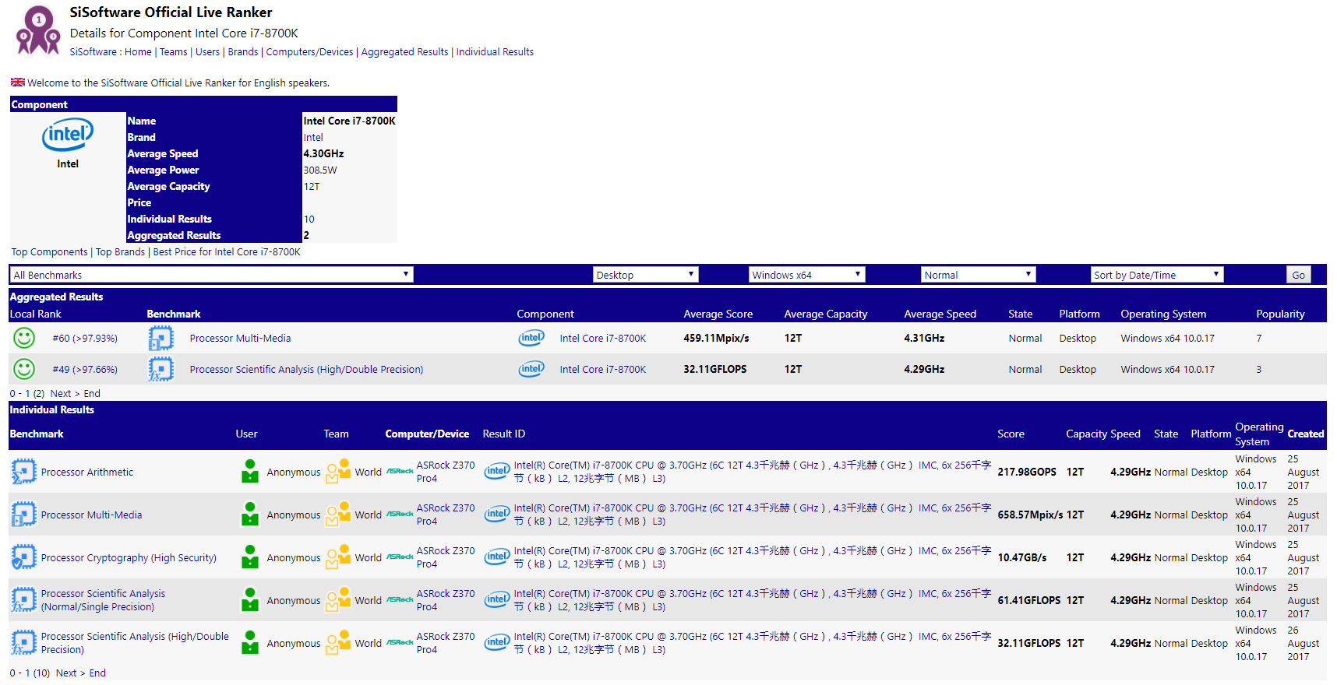The height and width of the screenshot is (685, 1337).
Task: Click Processor Arithmetic benchmark icon
Action: point(23,472)
